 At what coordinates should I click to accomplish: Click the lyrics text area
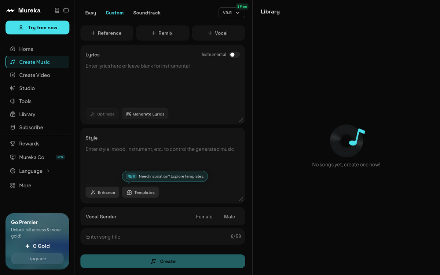[x=163, y=84]
